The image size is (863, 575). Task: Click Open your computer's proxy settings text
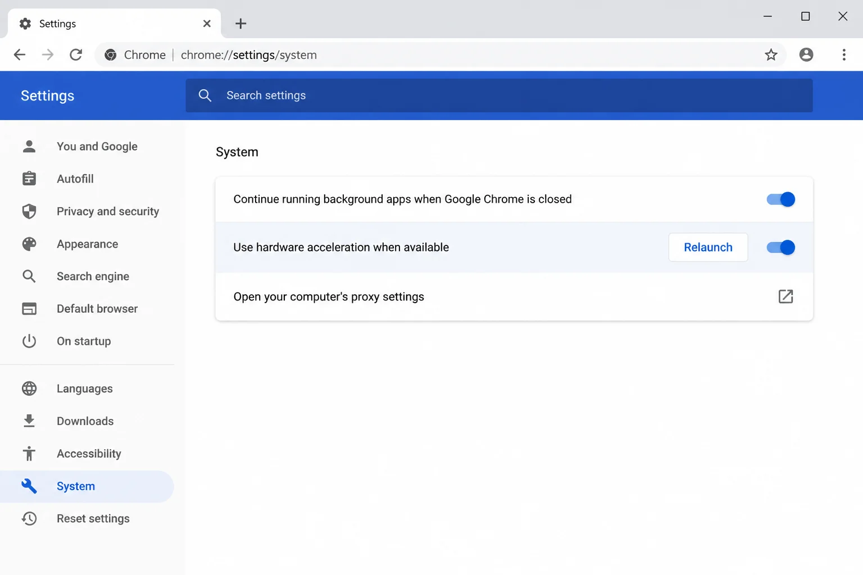[329, 296]
